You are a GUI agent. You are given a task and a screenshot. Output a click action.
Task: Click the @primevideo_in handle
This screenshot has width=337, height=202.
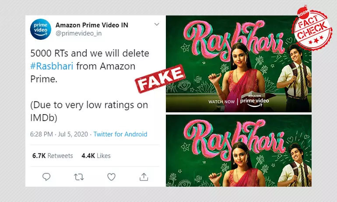(79, 34)
